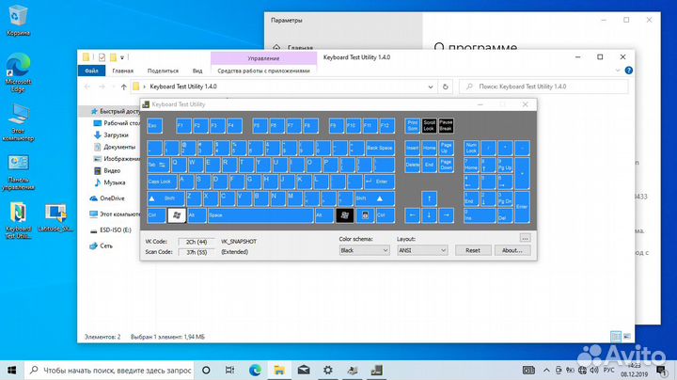
Task: Show hidden tray icons chevron
Action: [546, 370]
